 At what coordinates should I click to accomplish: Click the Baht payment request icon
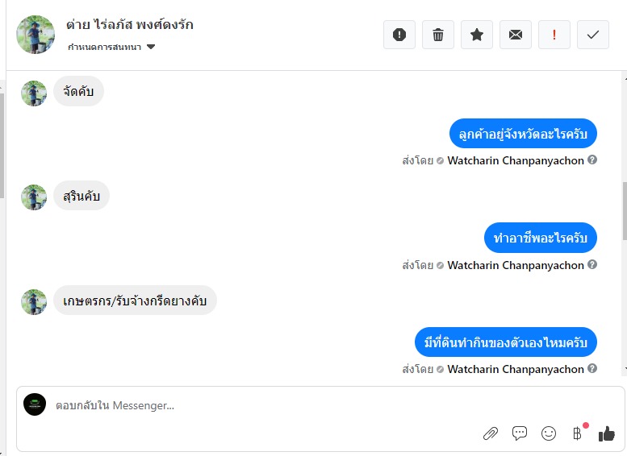point(577,433)
